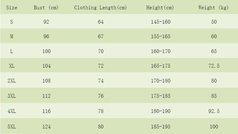Select the Clothing Length(cm) header
Screen dimensions: 238x134
click(x=100, y=7)
